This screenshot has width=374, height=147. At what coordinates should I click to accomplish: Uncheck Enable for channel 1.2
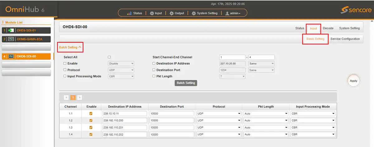(x=91, y=120)
